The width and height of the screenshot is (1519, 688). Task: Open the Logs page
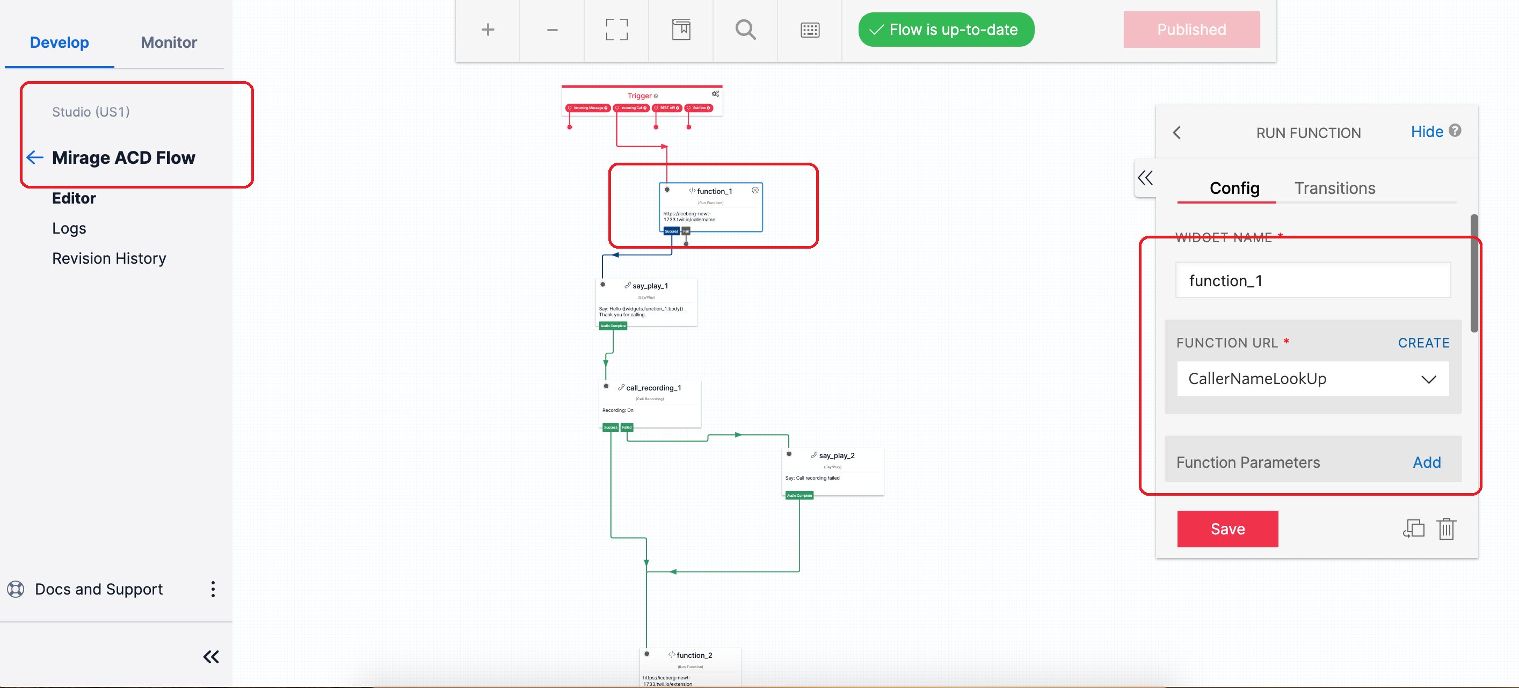[x=69, y=228]
